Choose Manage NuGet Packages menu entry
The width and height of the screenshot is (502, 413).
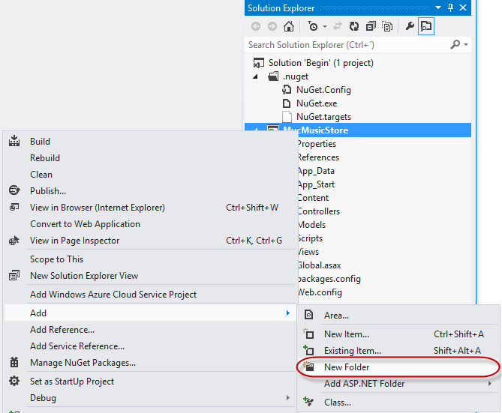pos(83,363)
